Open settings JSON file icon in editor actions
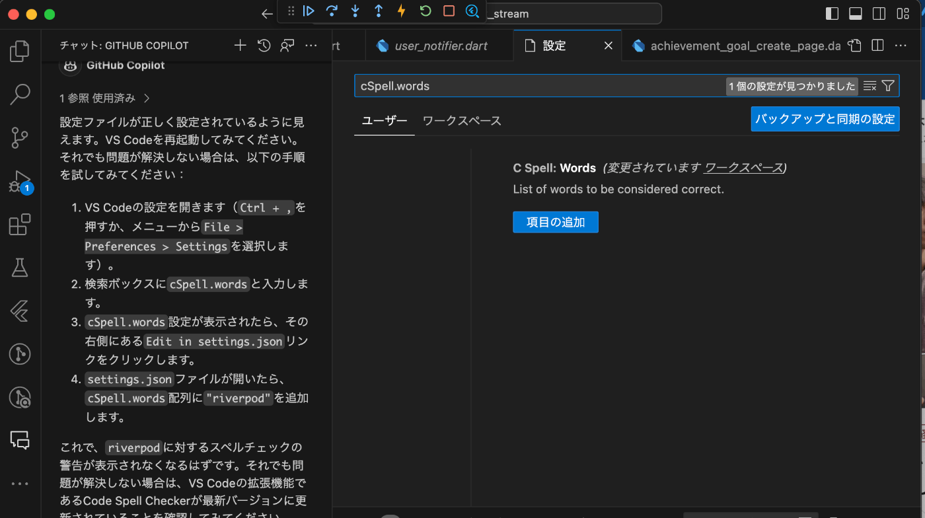The height and width of the screenshot is (518, 925). pos(855,46)
